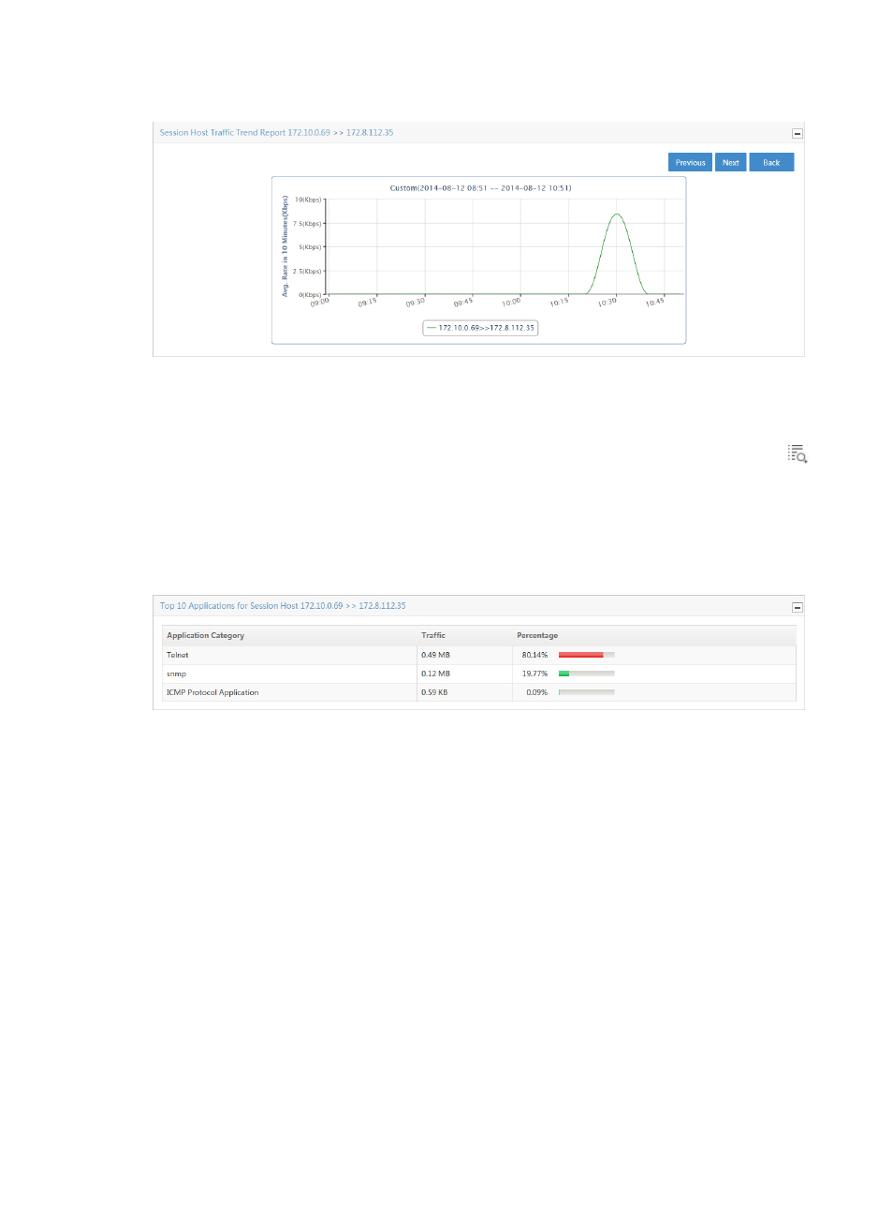893x1214 pixels.
Task: Toggle the 172.10.0.69>>172.8.112.35 chart legend
Action: 480,328
